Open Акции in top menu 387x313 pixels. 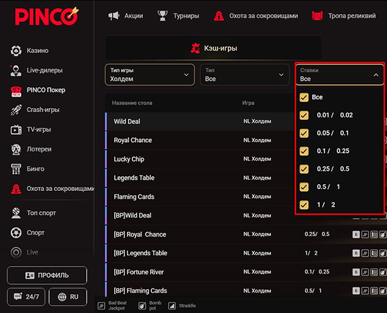[x=134, y=16]
